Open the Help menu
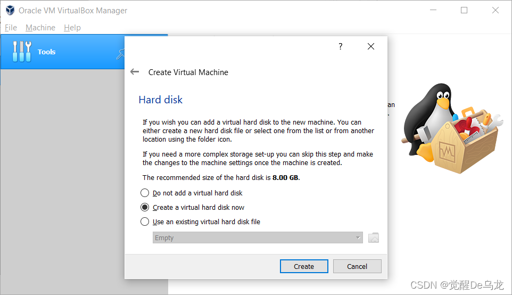 [x=72, y=28]
